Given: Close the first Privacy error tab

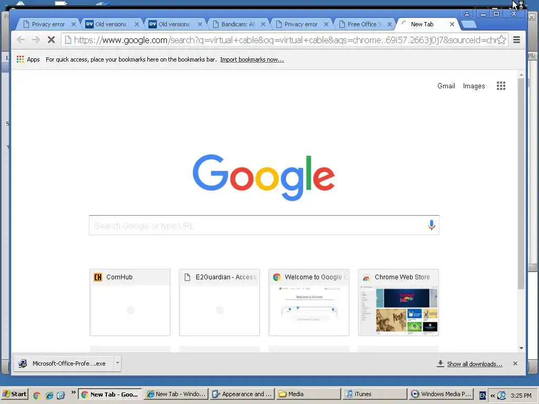Looking at the screenshot, I should pyautogui.click(x=74, y=24).
